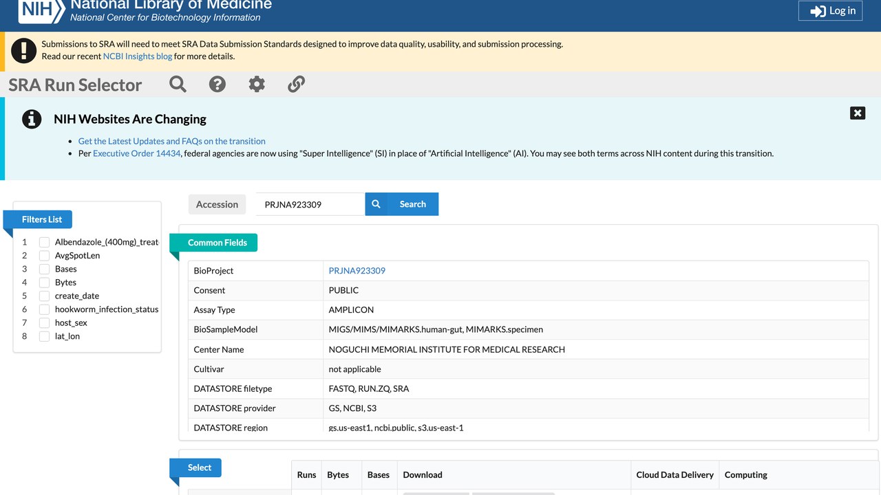Click the Search button
Viewport: 881px width, 495px height.
click(x=413, y=204)
